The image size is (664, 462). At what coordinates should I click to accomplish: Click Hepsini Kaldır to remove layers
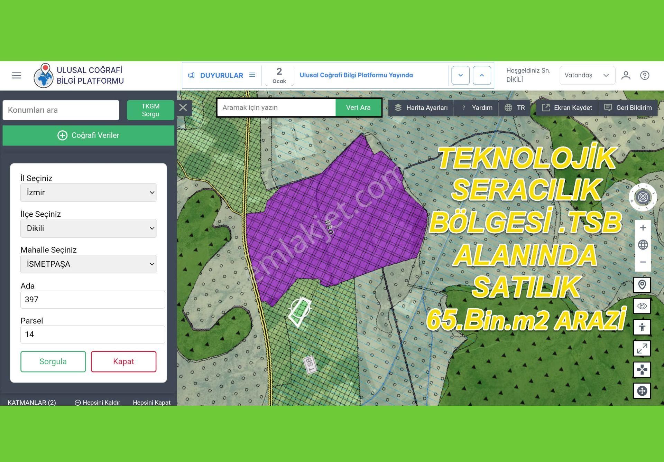tap(98, 402)
